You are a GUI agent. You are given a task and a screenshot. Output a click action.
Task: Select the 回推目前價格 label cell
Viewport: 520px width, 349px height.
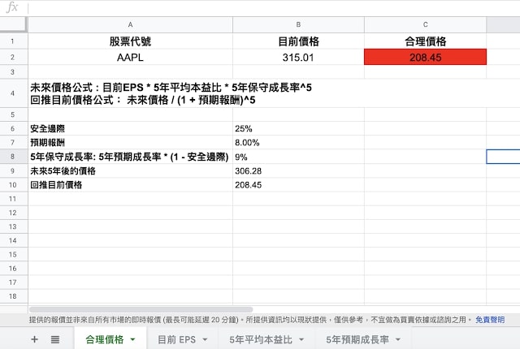click(x=130, y=184)
